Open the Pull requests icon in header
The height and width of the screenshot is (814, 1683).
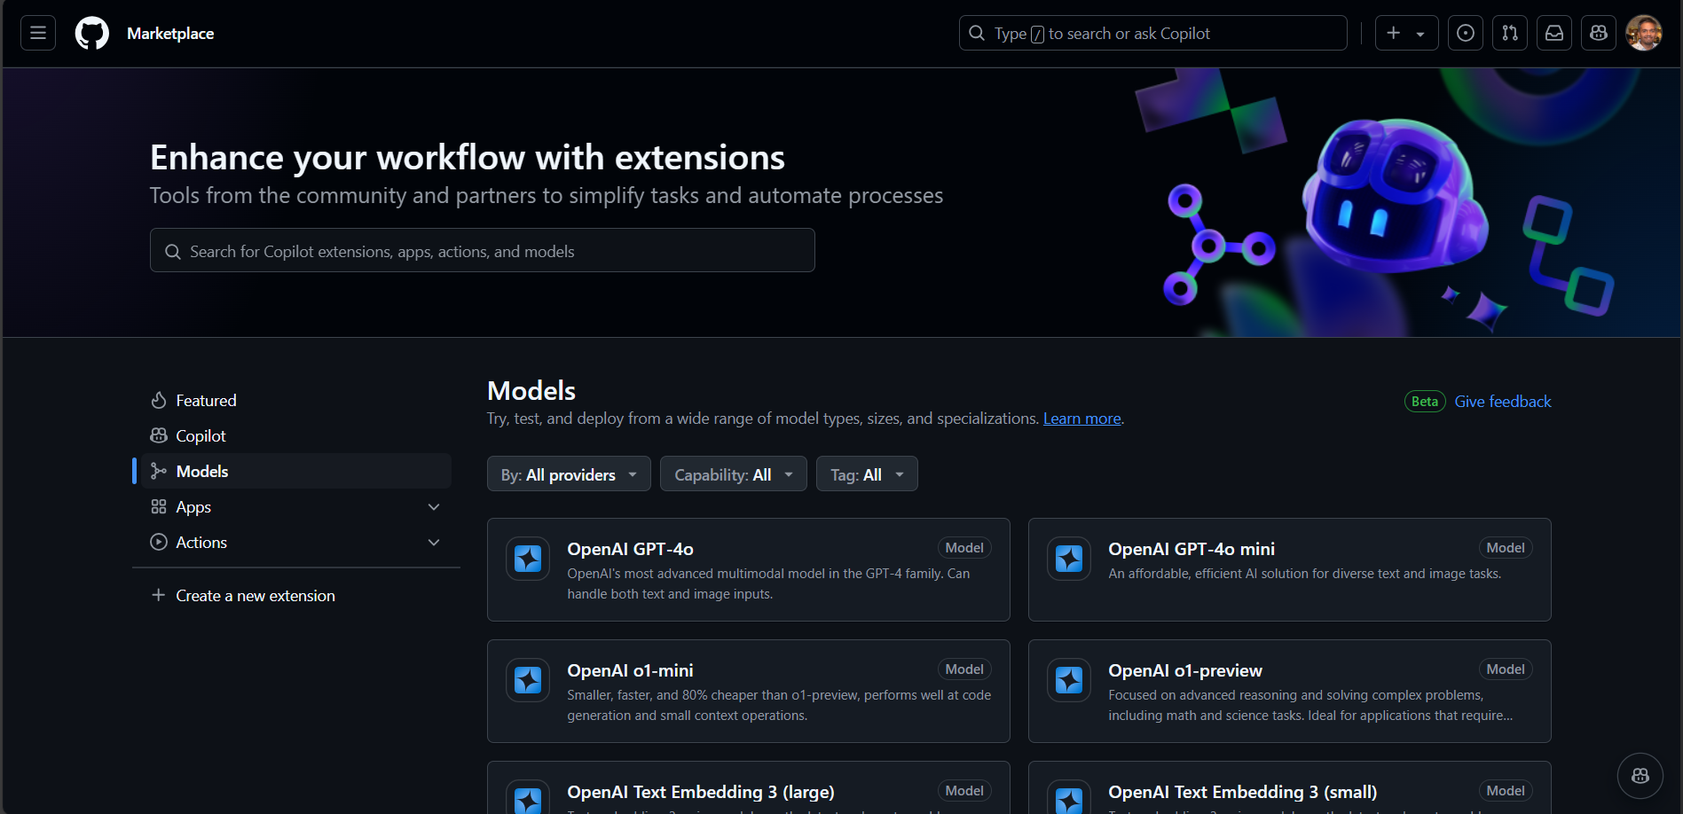click(1510, 33)
